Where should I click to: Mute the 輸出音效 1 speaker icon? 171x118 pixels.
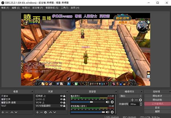(107, 102)
